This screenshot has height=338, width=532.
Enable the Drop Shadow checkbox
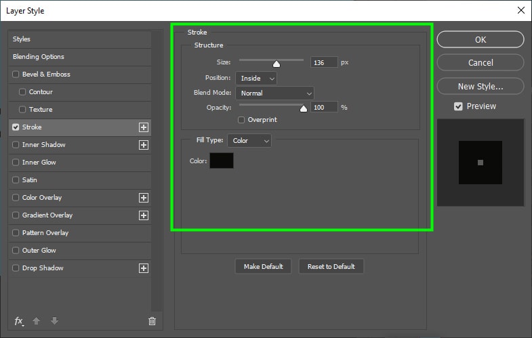[x=16, y=268]
